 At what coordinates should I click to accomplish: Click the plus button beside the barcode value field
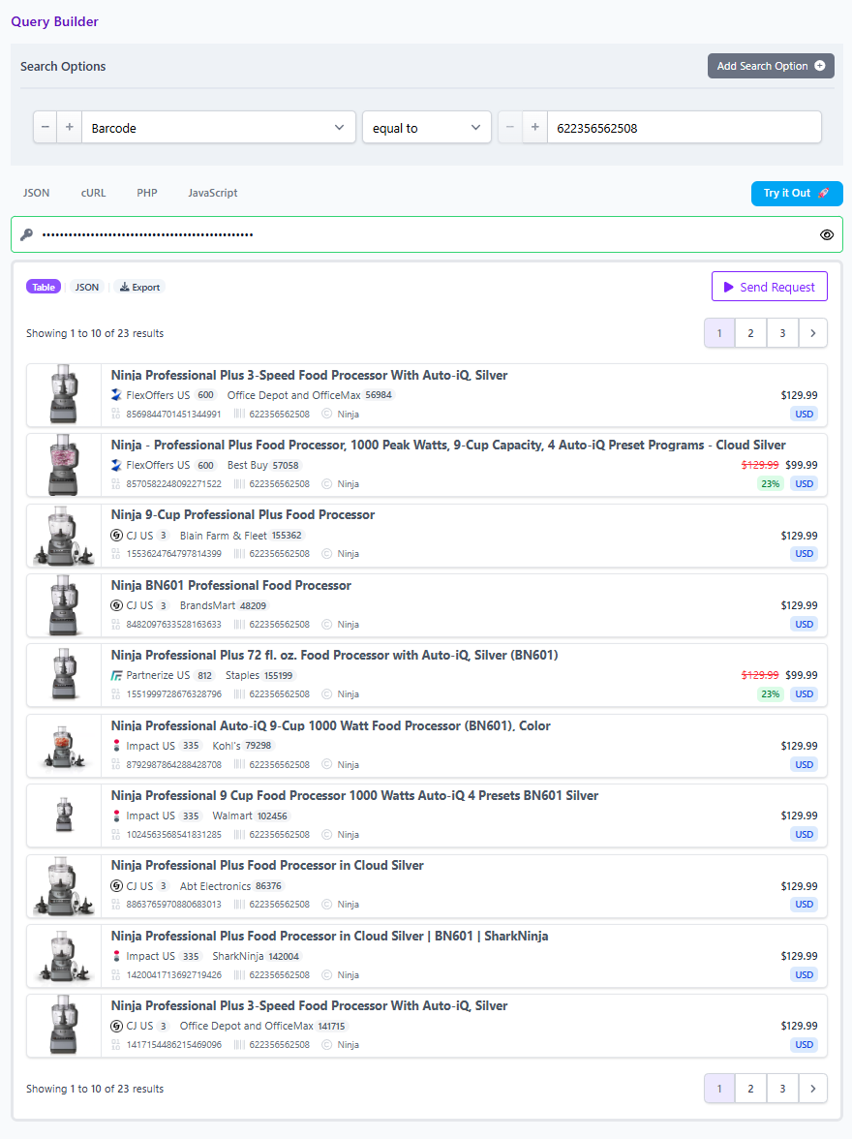[535, 127]
